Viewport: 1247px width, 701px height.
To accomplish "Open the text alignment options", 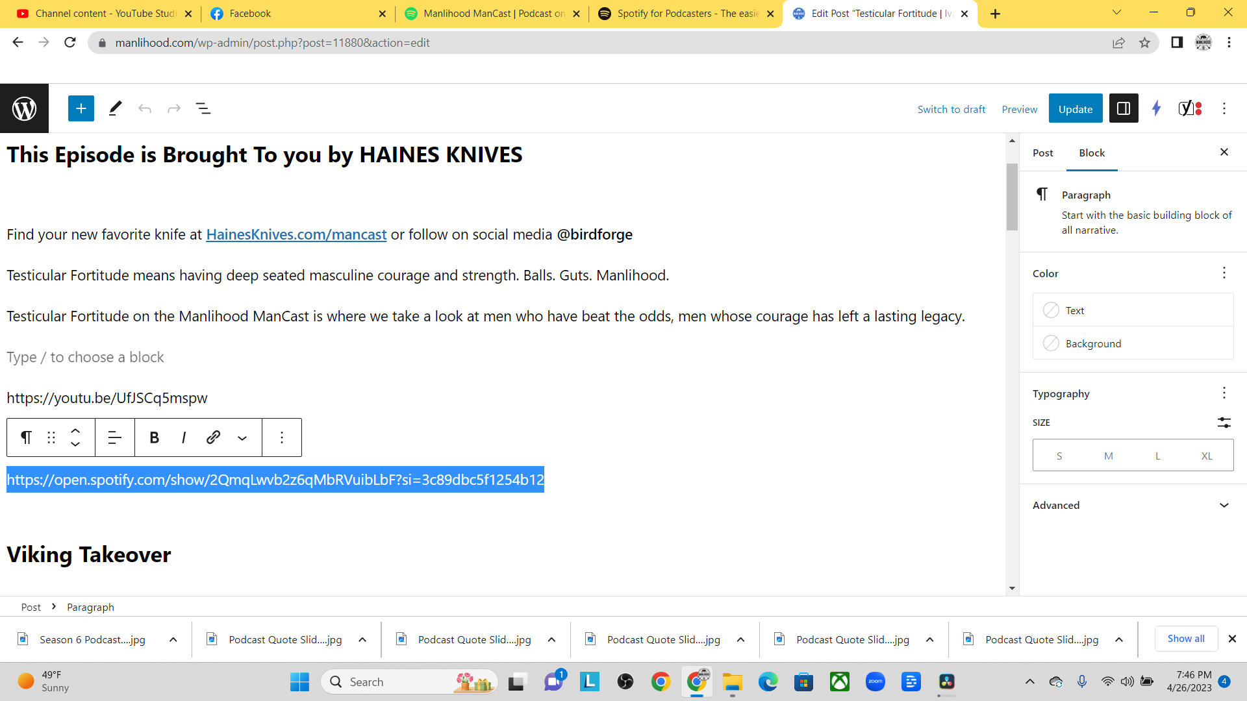I will 115,437.
